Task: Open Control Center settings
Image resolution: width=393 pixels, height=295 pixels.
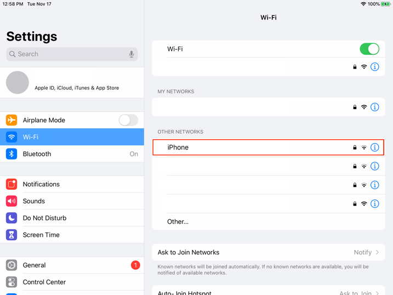Action: pyautogui.click(x=72, y=282)
